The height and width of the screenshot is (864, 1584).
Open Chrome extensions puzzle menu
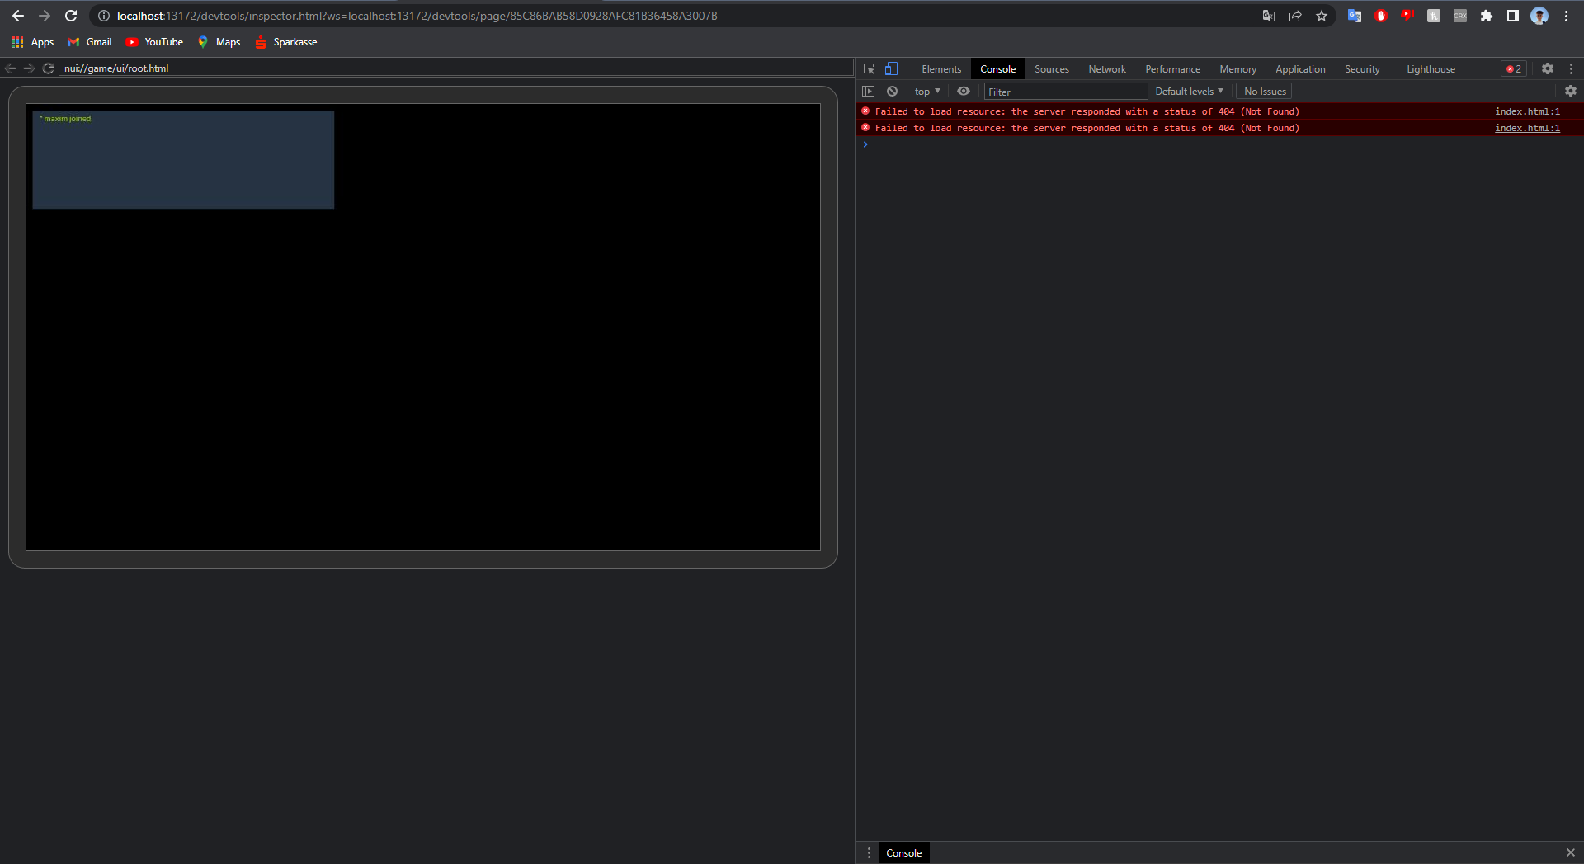(x=1486, y=16)
